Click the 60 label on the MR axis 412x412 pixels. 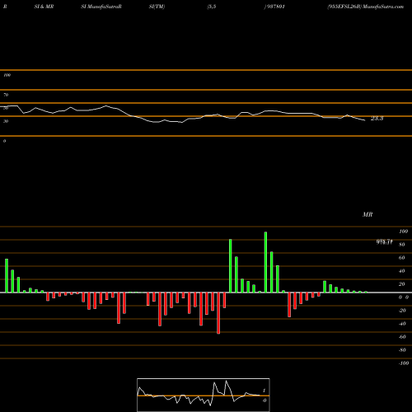(402, 258)
